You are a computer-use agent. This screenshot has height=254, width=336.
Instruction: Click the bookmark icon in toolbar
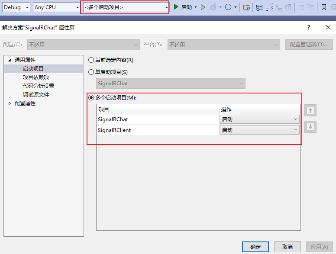(324, 7)
